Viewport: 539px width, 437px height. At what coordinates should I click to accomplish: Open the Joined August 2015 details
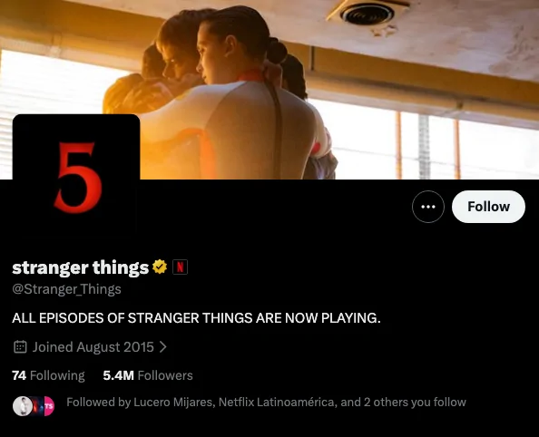[93, 346]
